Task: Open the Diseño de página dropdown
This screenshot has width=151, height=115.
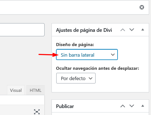Action: click(87, 55)
